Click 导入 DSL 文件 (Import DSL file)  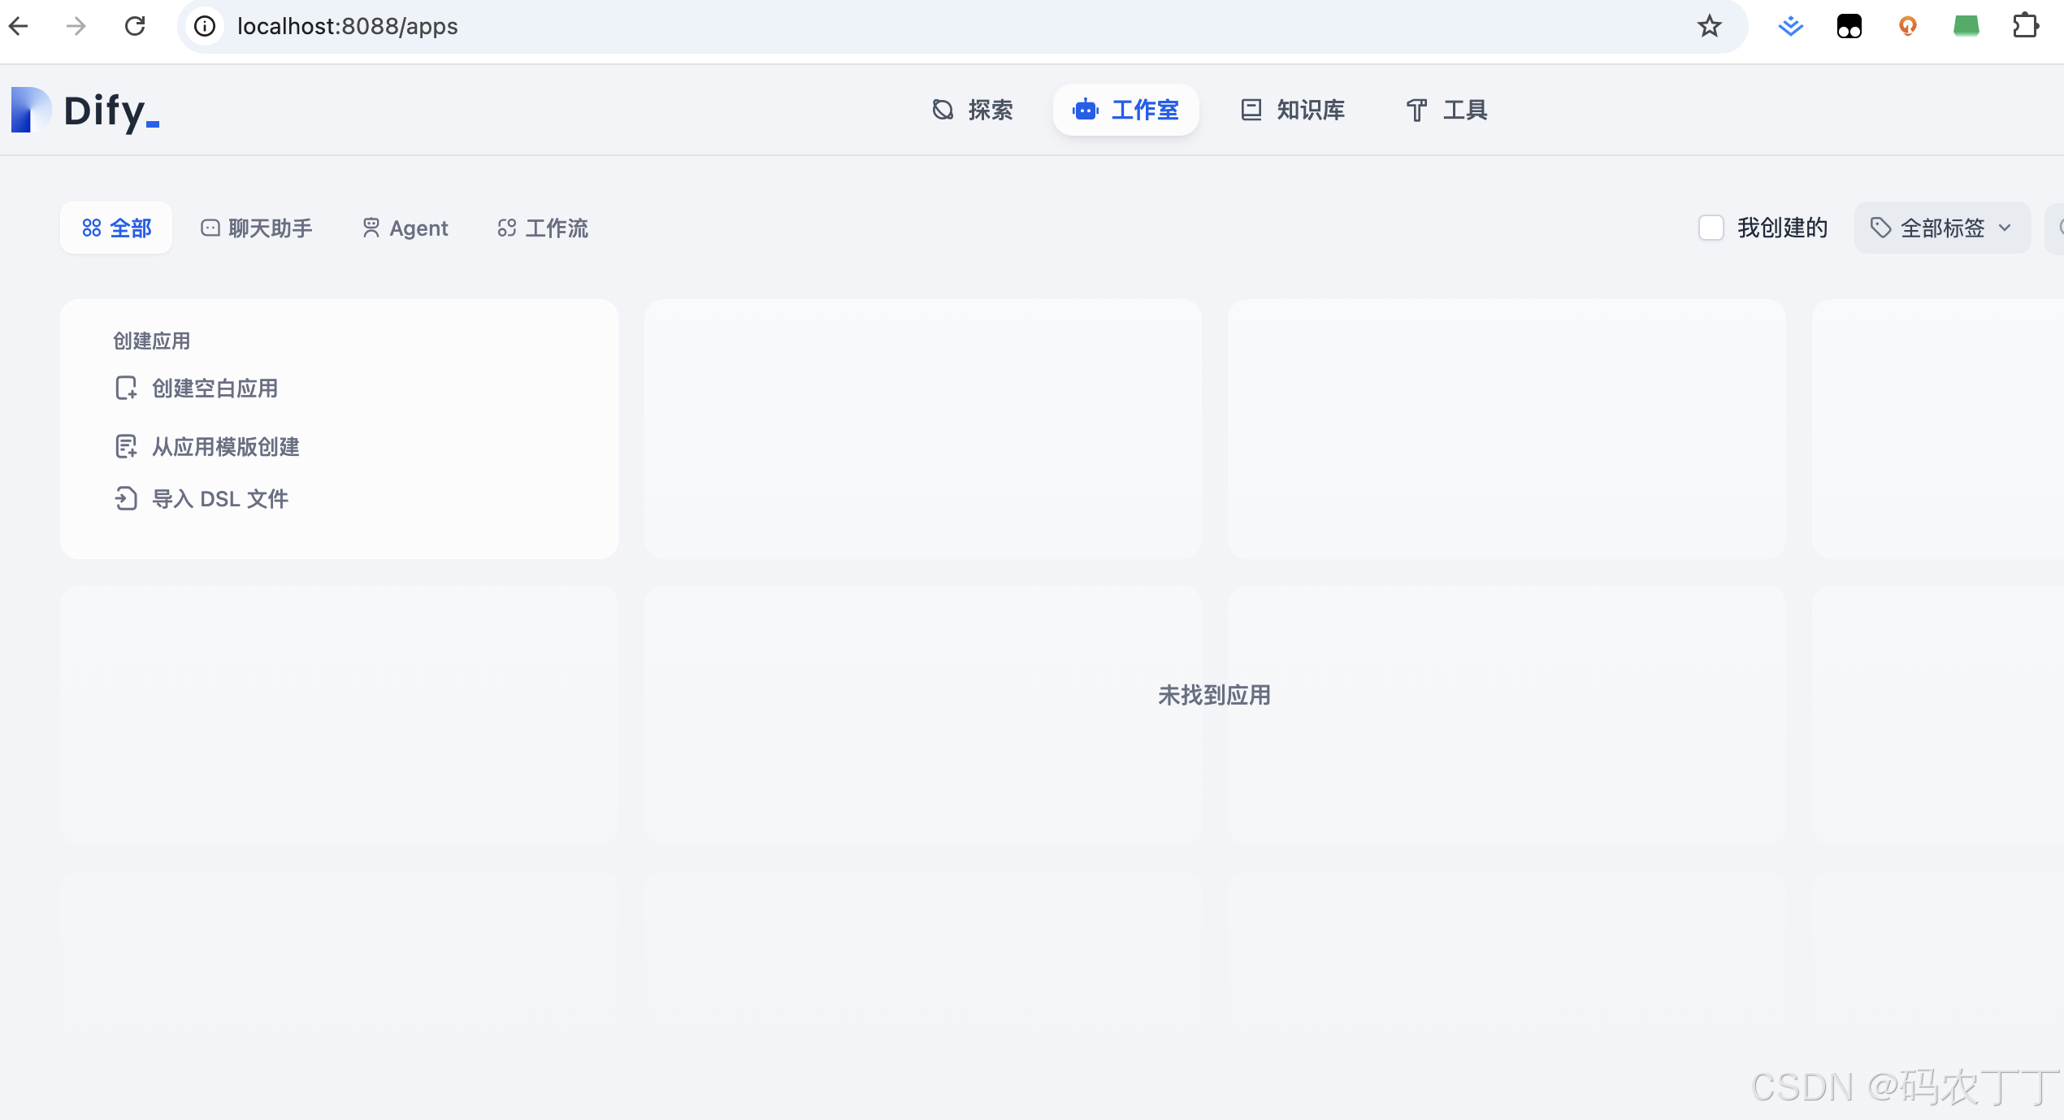point(219,498)
